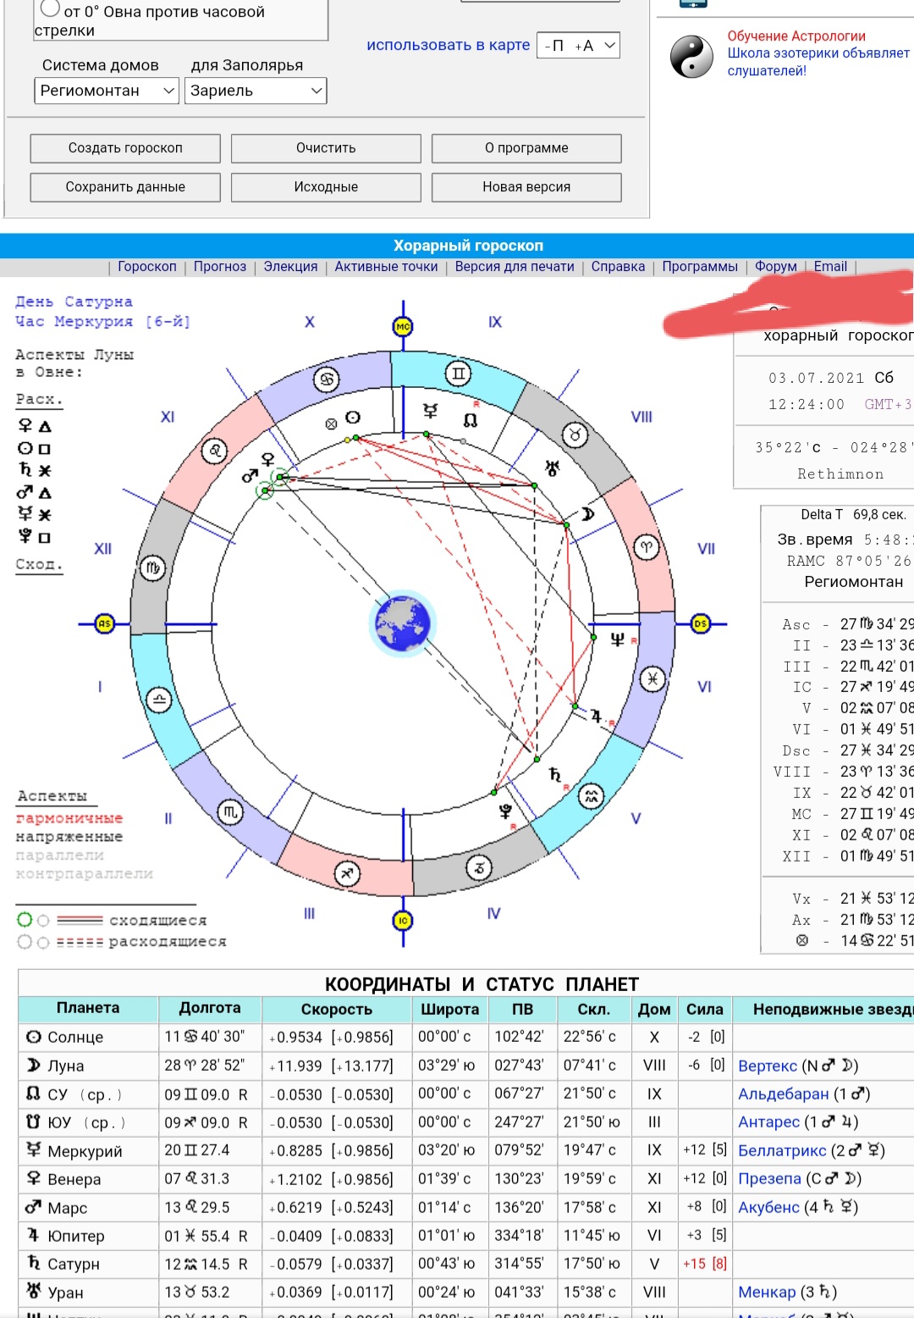Click the Mercury glyph inside the chart
This screenshot has height=1318, width=914.
(431, 411)
